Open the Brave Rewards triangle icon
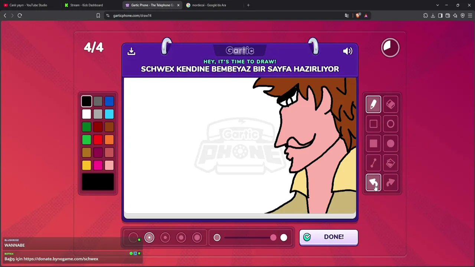Screen dimensions: 475x267 pyautogui.click(x=366, y=16)
